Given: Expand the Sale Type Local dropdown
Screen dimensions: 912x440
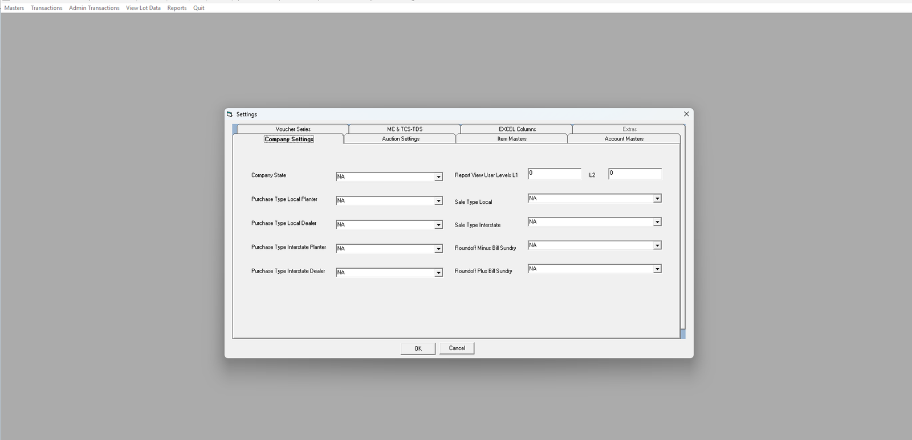Looking at the screenshot, I should click(x=657, y=199).
